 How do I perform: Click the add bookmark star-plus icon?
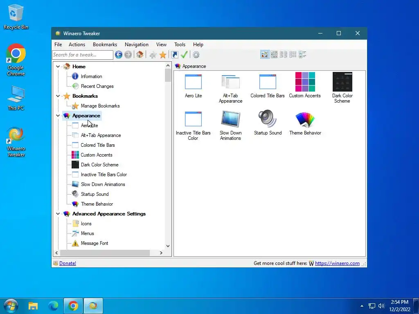[153, 55]
